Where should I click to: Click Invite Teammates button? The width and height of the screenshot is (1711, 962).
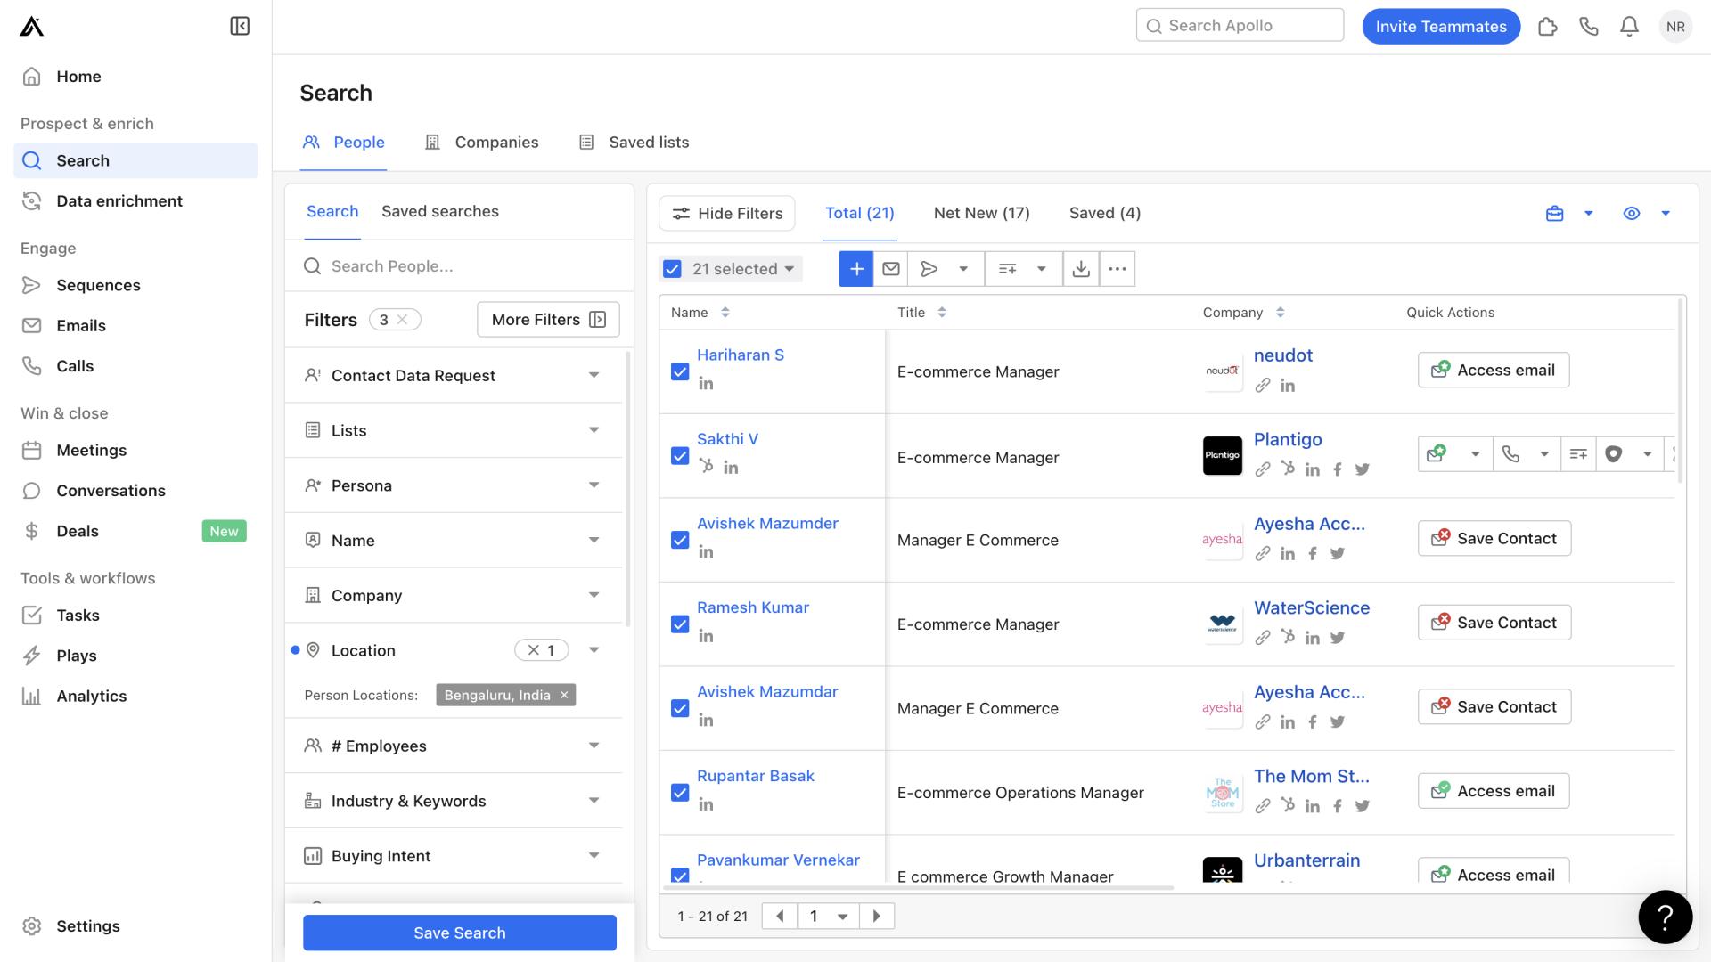[1441, 26]
